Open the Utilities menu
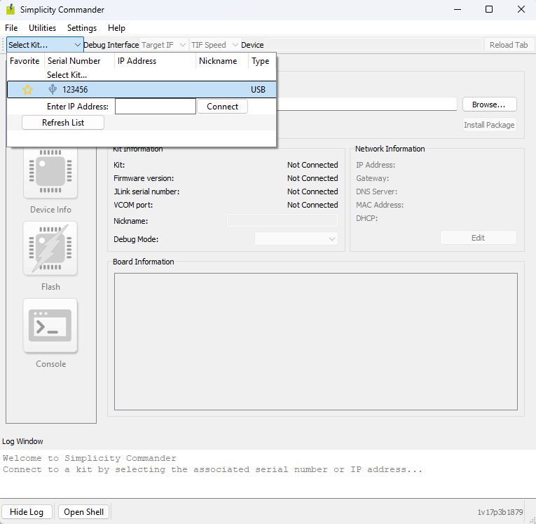The image size is (536, 524). pyautogui.click(x=42, y=28)
